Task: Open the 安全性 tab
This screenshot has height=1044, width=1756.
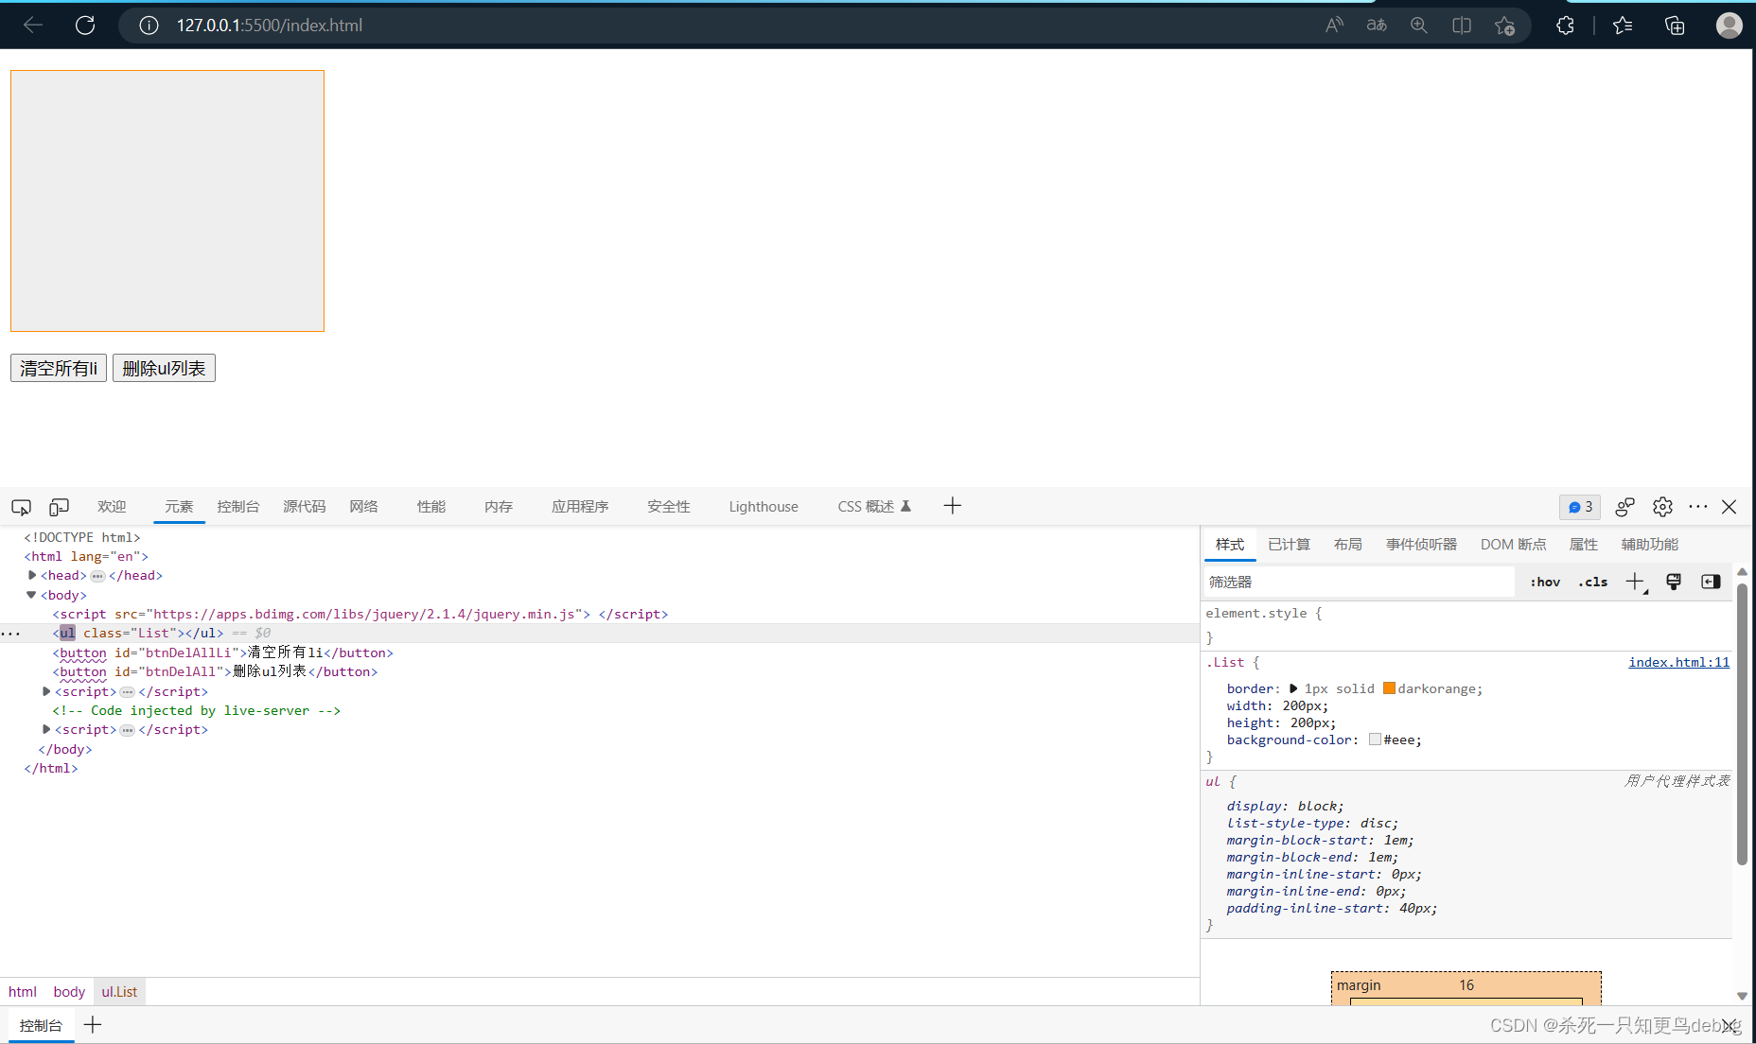Action: tap(669, 507)
